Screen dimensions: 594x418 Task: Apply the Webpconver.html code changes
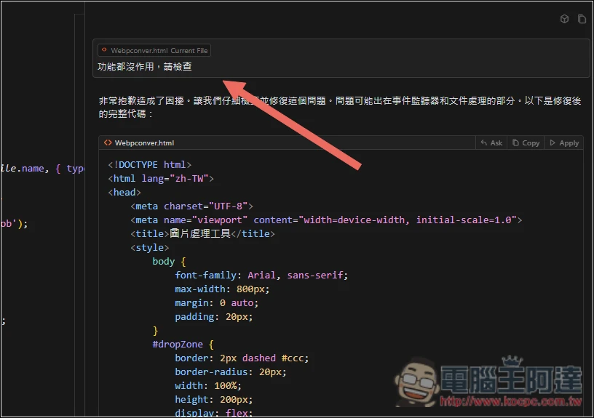pos(564,143)
